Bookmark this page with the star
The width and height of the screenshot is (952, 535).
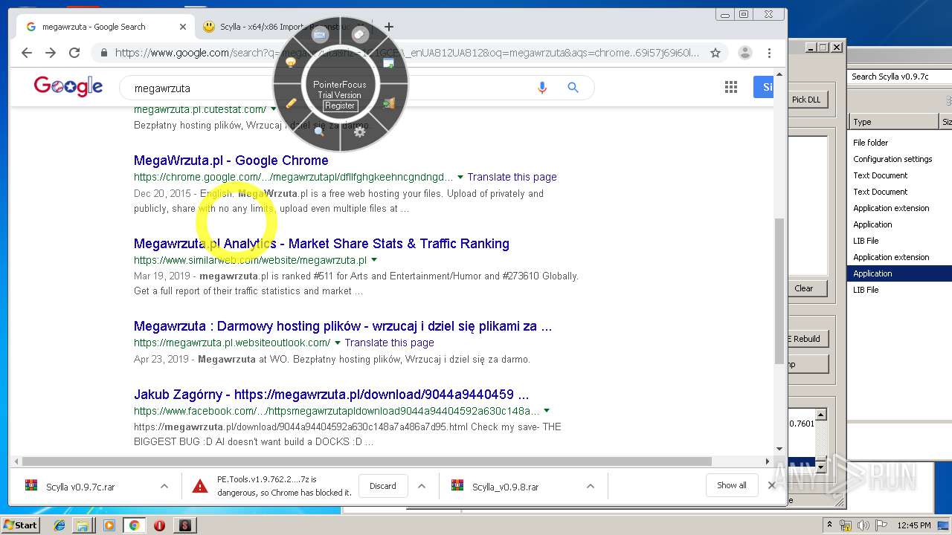[715, 53]
